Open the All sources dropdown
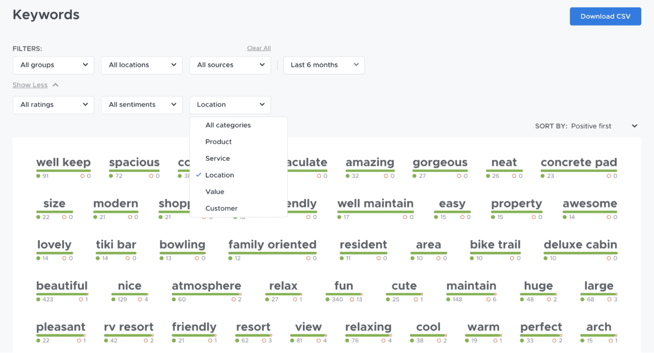Viewport: 654px width, 353px height. (230, 65)
